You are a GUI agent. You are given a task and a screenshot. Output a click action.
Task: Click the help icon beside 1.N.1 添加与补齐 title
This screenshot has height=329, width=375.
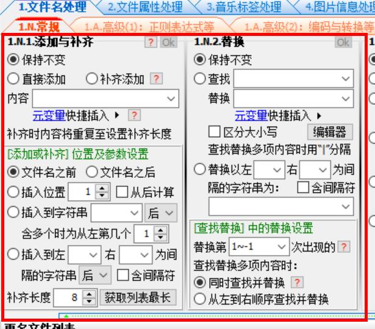point(150,43)
